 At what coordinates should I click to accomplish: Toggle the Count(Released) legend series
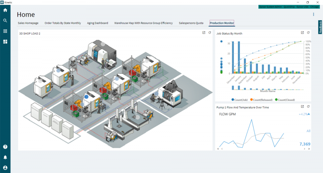[261, 100]
